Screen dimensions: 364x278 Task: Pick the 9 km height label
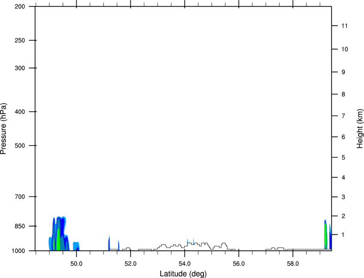(x=343, y=72)
